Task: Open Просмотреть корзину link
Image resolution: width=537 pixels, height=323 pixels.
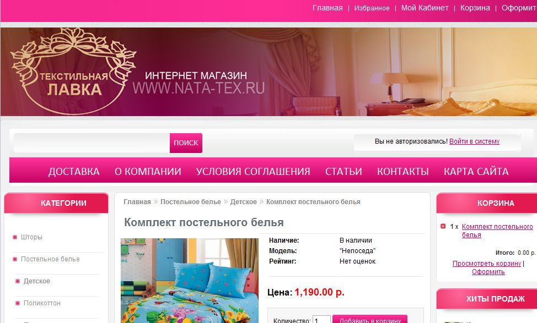Action: (x=487, y=264)
